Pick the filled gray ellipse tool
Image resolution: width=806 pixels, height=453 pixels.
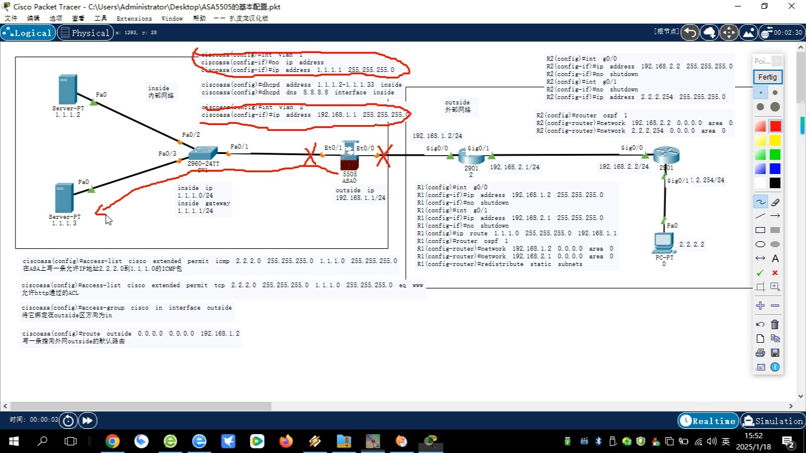tap(775, 244)
